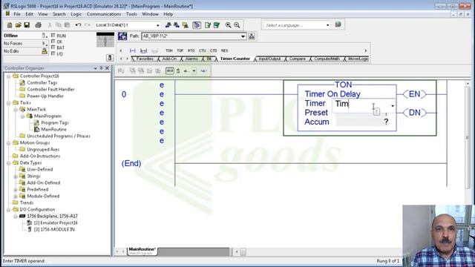Select Program Tags under MainProgram
Viewport: 475px width, 267px height.
(55, 122)
